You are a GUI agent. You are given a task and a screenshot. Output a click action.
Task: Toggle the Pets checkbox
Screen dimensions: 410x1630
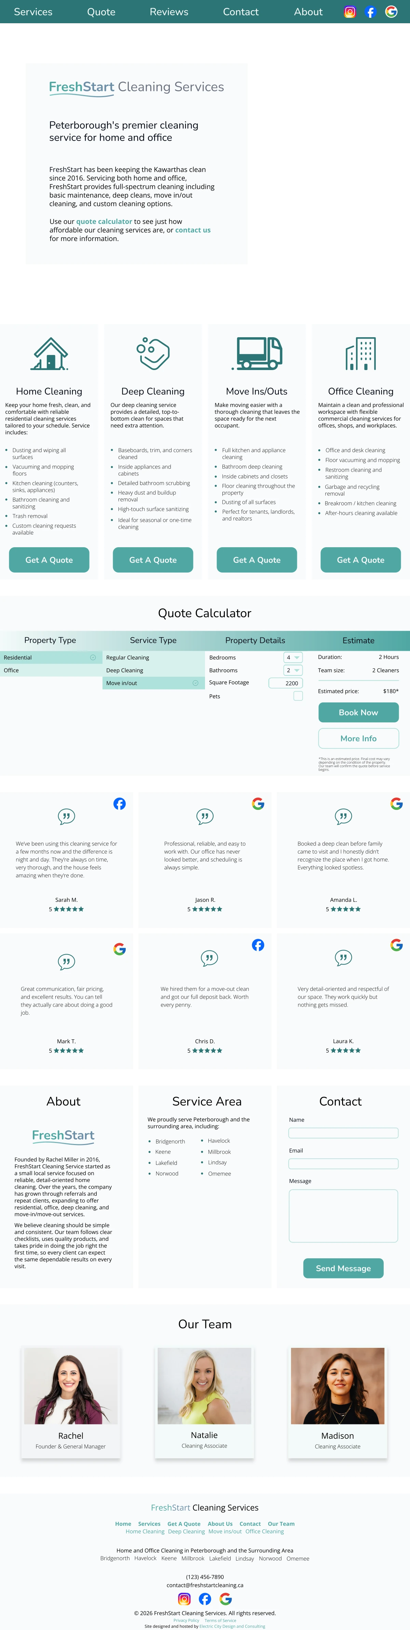pos(298,696)
